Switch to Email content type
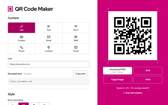The width and height of the screenshot is (168, 105). (49, 38)
